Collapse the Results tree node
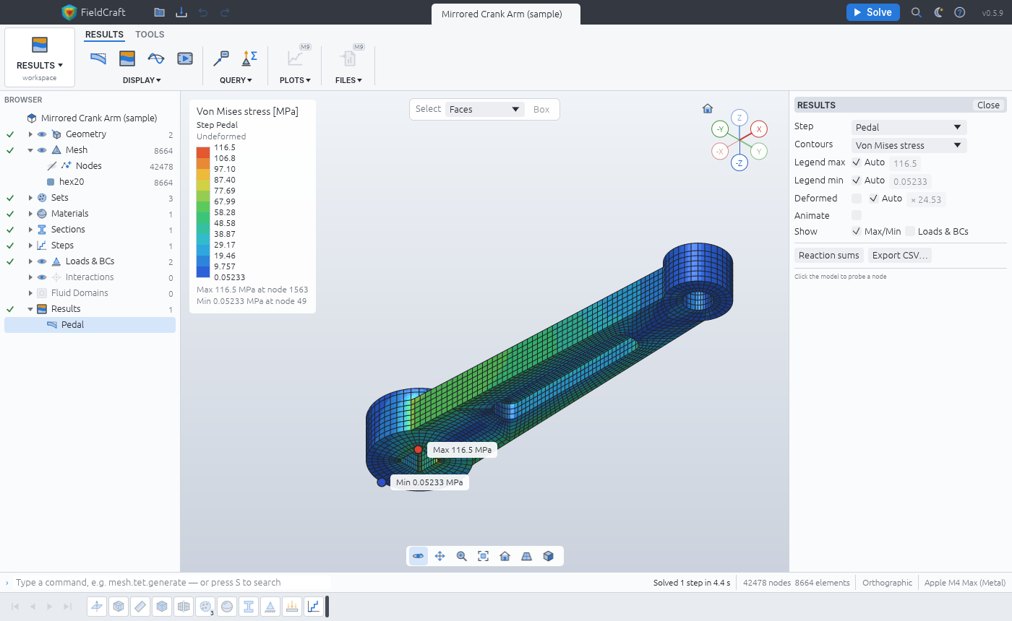1012x621 pixels. (x=30, y=309)
